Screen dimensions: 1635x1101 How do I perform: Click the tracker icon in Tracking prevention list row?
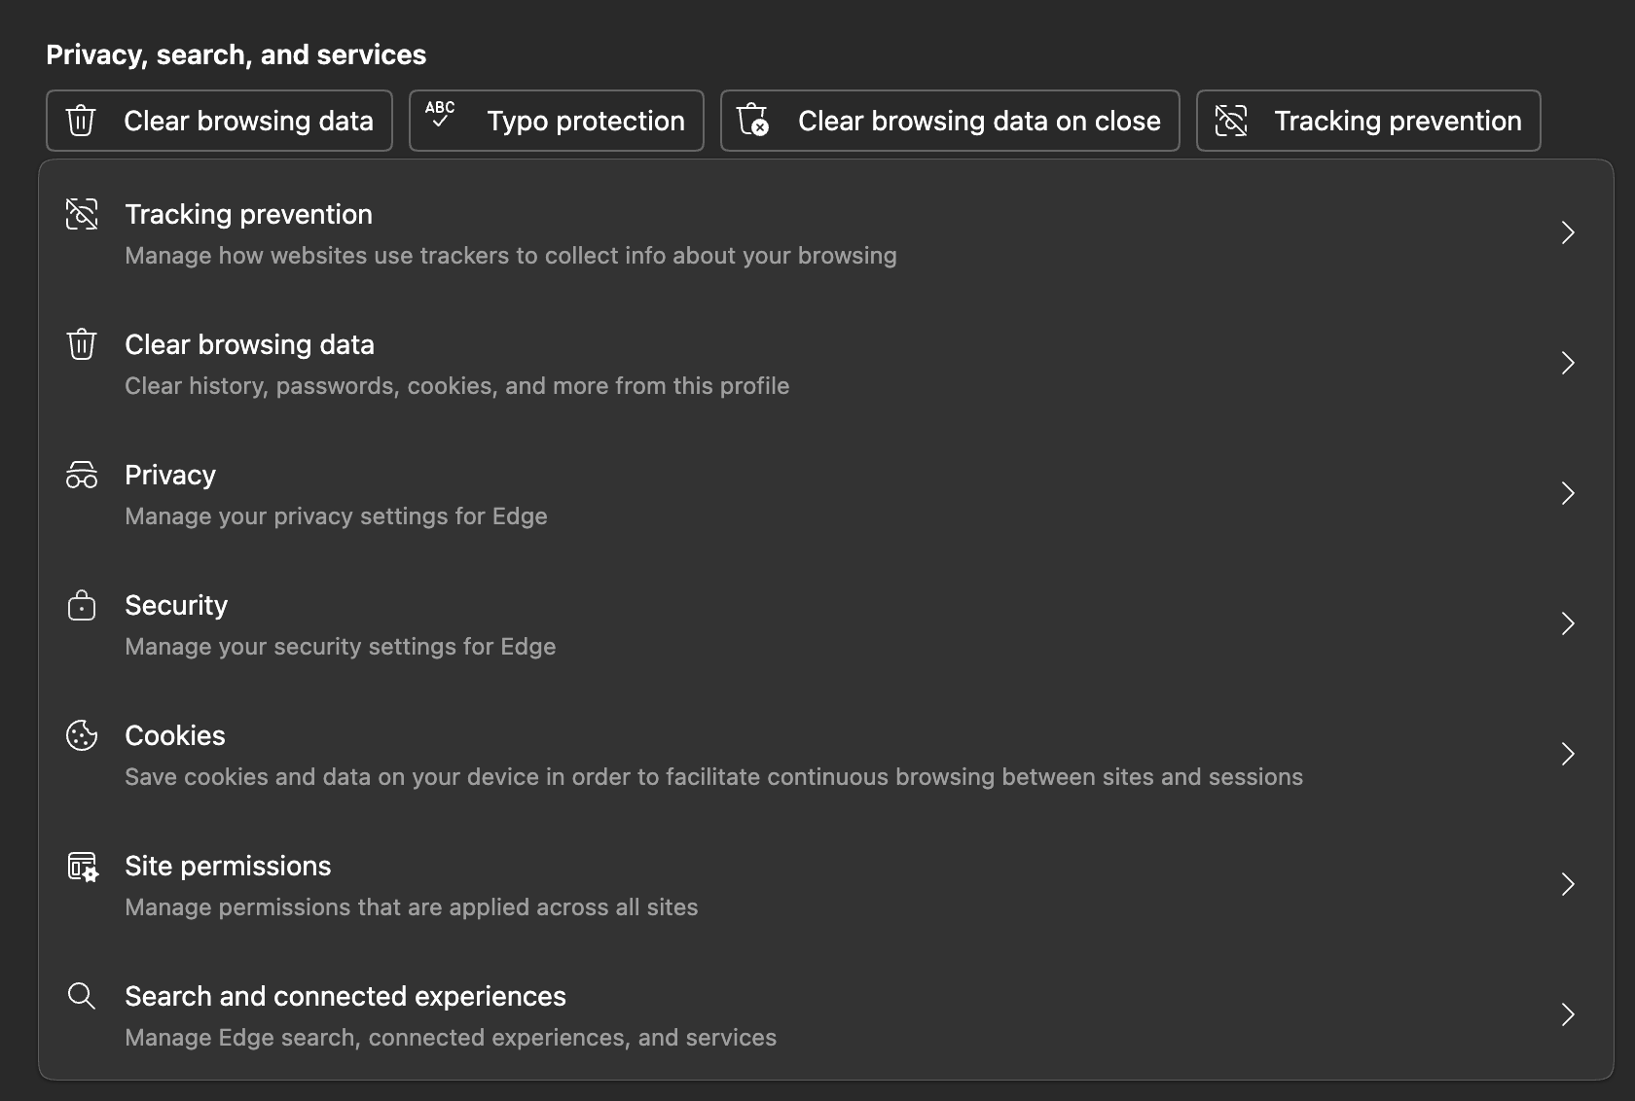82,214
